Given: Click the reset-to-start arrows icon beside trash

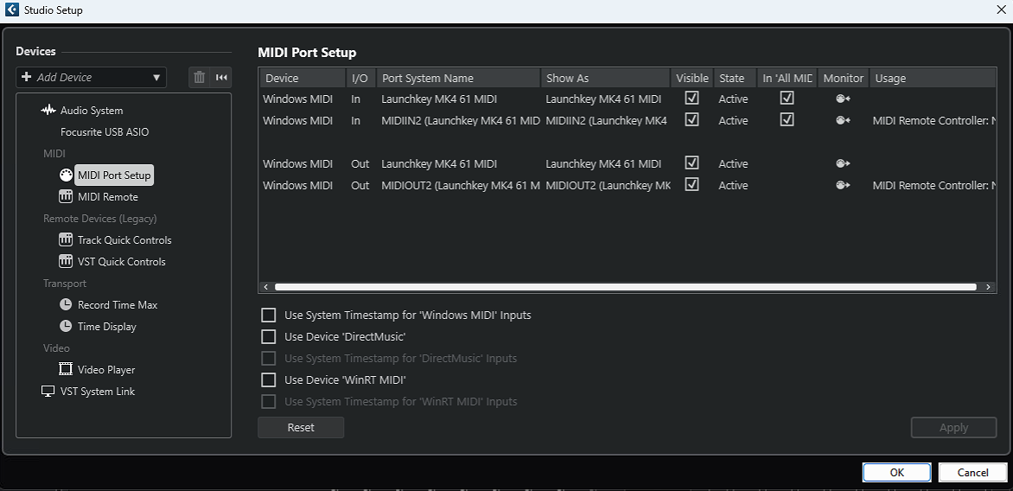Looking at the screenshot, I should (221, 78).
